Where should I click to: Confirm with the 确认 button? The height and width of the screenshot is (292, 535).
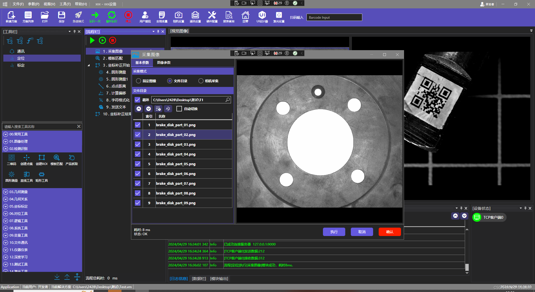pos(389,232)
